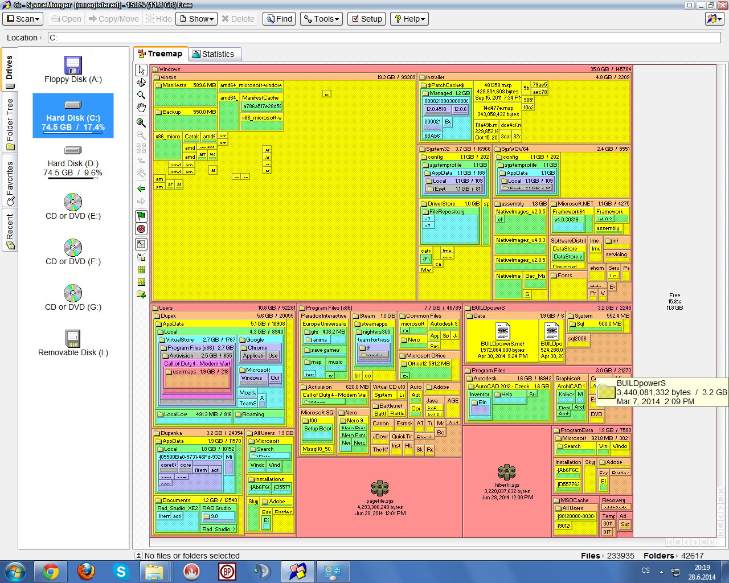The image size is (729, 583).
Task: Click the Delete toolbar button
Action: click(x=238, y=19)
